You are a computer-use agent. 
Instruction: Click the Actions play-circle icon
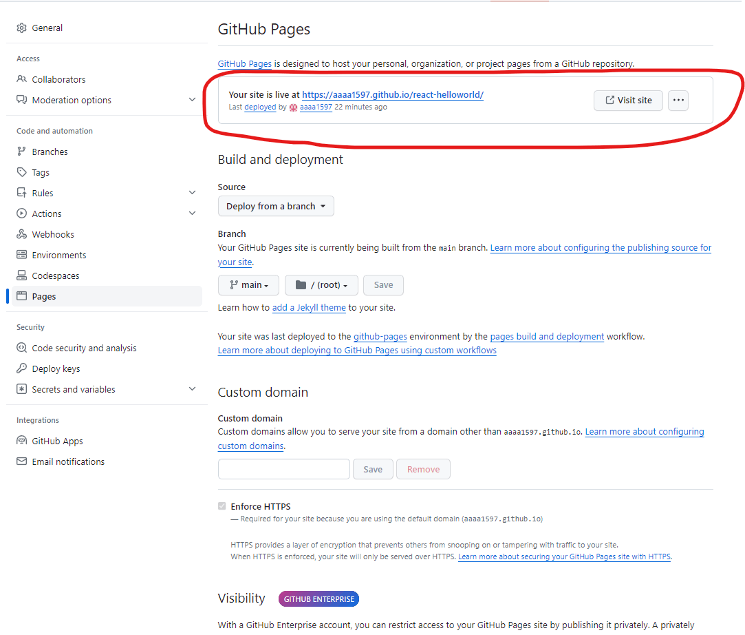pos(21,214)
